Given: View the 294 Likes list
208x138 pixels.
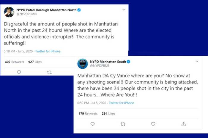Looking at the screenshot, I should pos(108,114).
